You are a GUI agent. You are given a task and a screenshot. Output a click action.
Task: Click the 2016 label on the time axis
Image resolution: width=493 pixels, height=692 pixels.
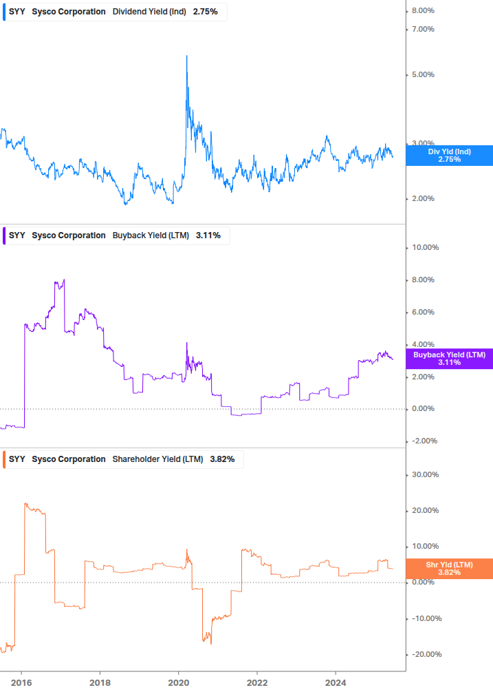tap(21, 683)
